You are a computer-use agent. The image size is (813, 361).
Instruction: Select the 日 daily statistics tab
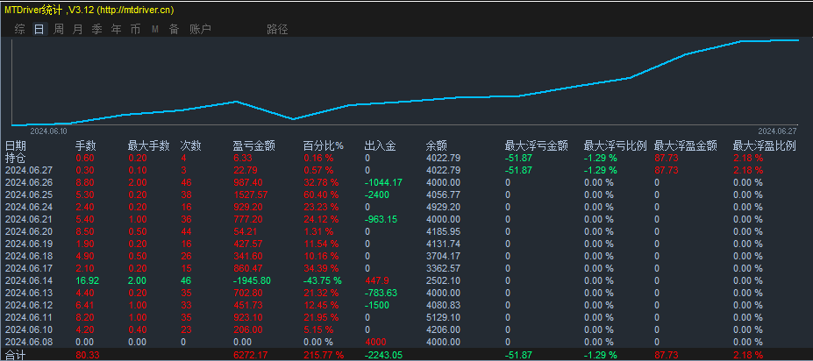coord(39,30)
